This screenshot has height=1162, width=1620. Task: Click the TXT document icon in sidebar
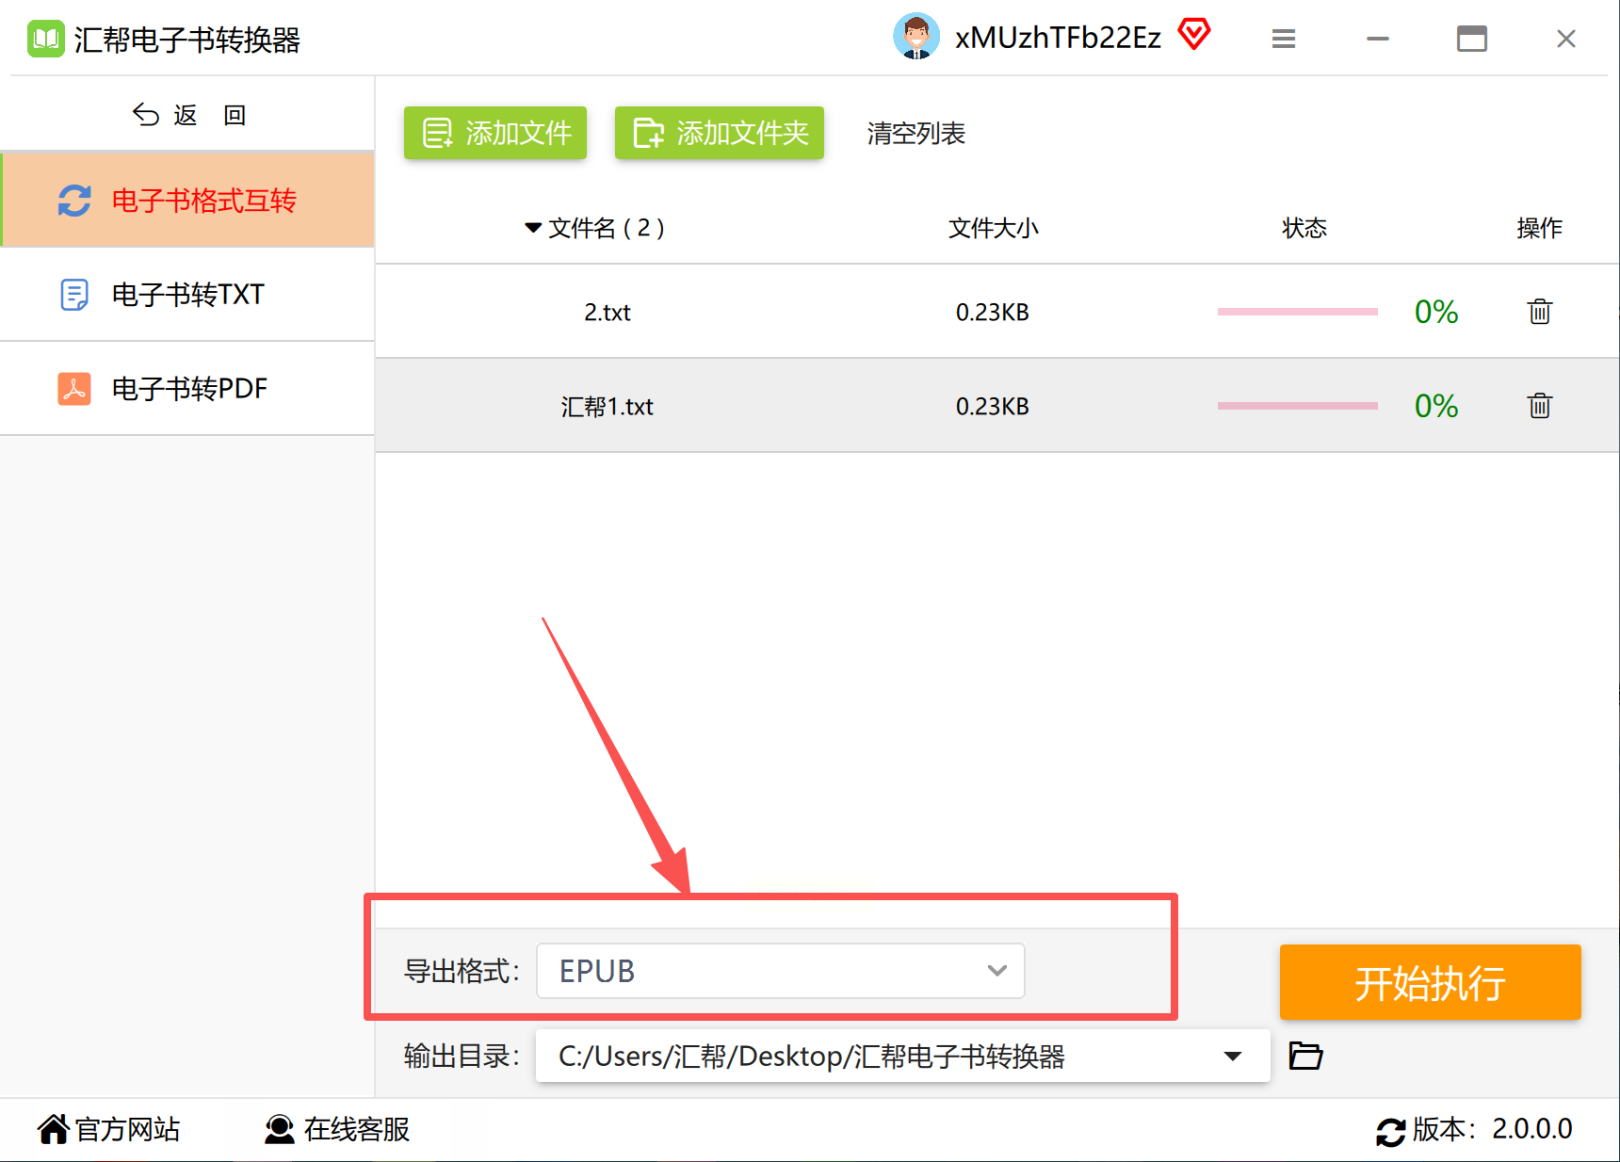(x=74, y=295)
